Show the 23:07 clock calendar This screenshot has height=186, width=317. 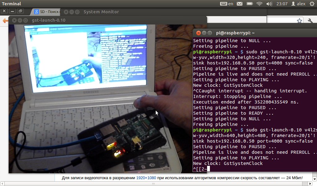coord(282,4)
